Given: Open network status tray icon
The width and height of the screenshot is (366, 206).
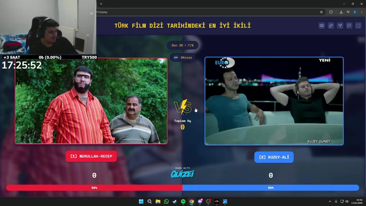Looking at the screenshot, I should point(342,201).
